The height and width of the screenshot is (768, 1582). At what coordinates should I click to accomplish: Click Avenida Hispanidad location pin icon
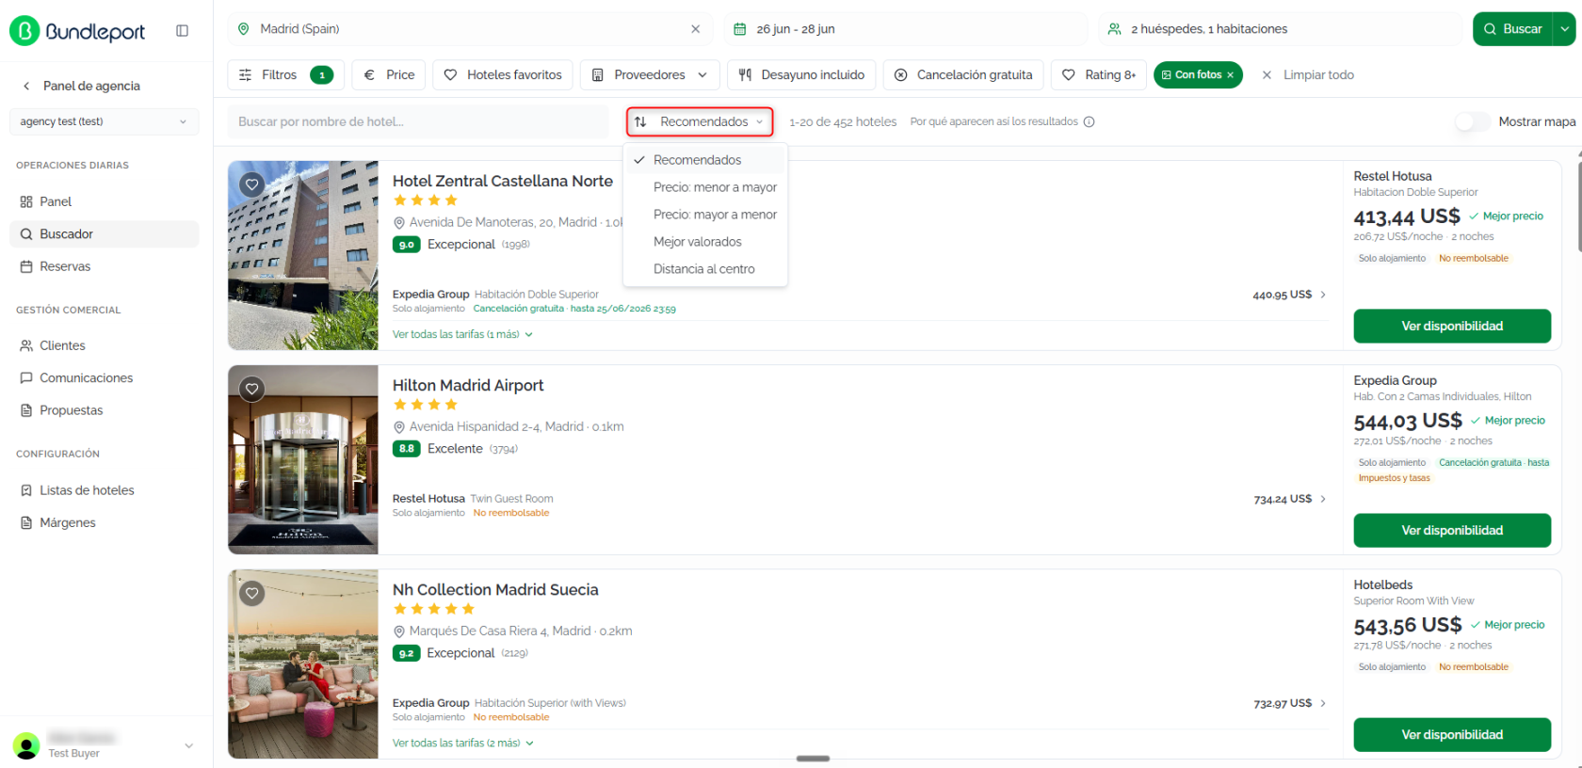tap(399, 427)
